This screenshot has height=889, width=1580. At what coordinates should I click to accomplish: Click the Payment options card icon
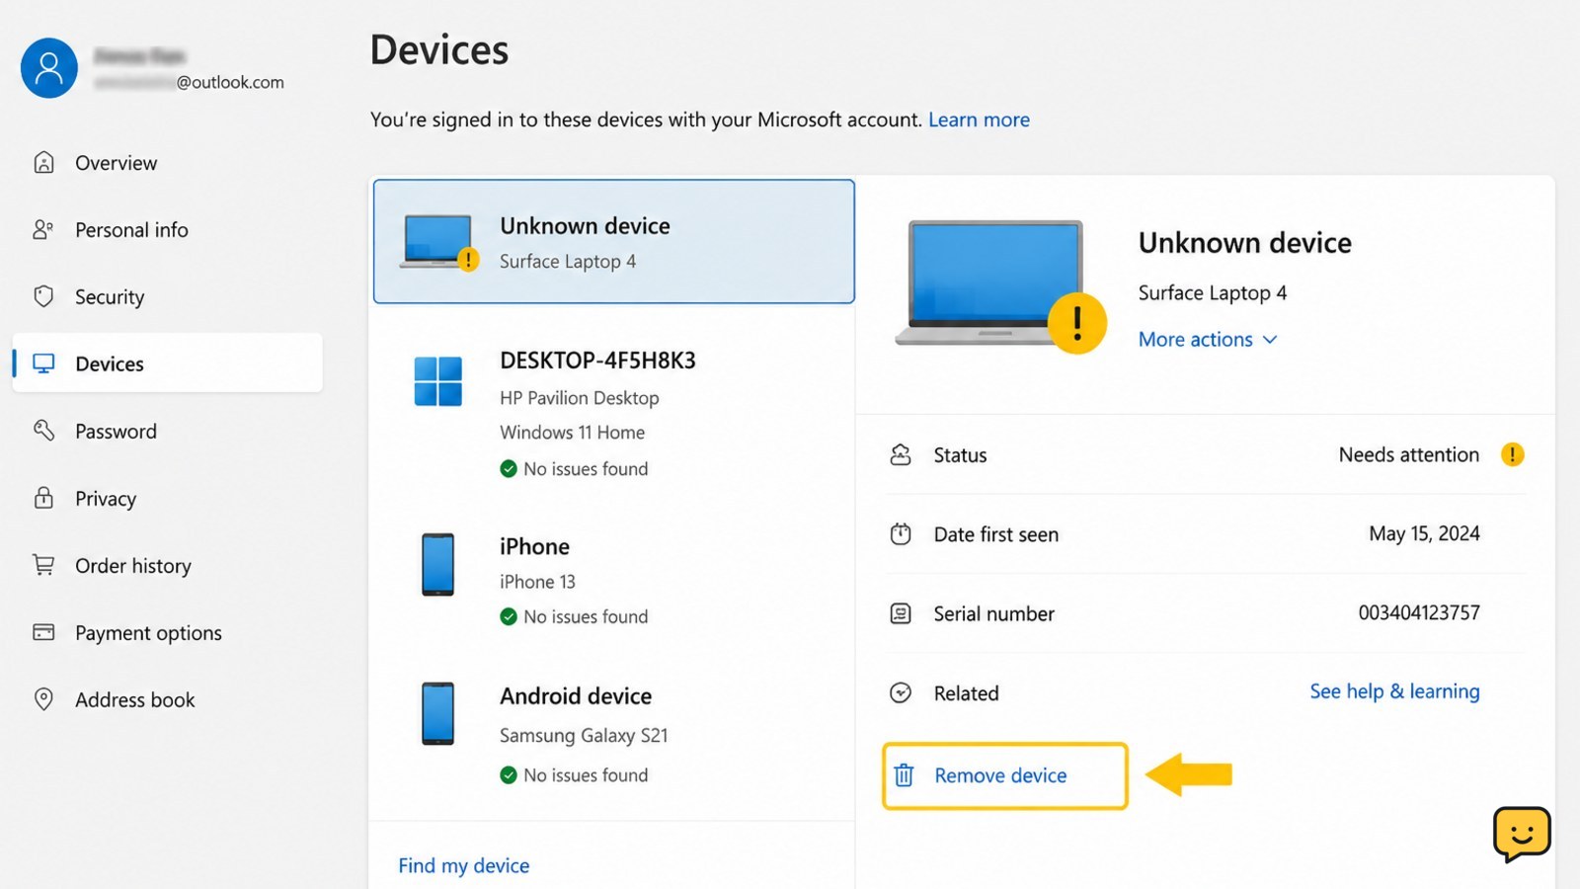click(43, 632)
